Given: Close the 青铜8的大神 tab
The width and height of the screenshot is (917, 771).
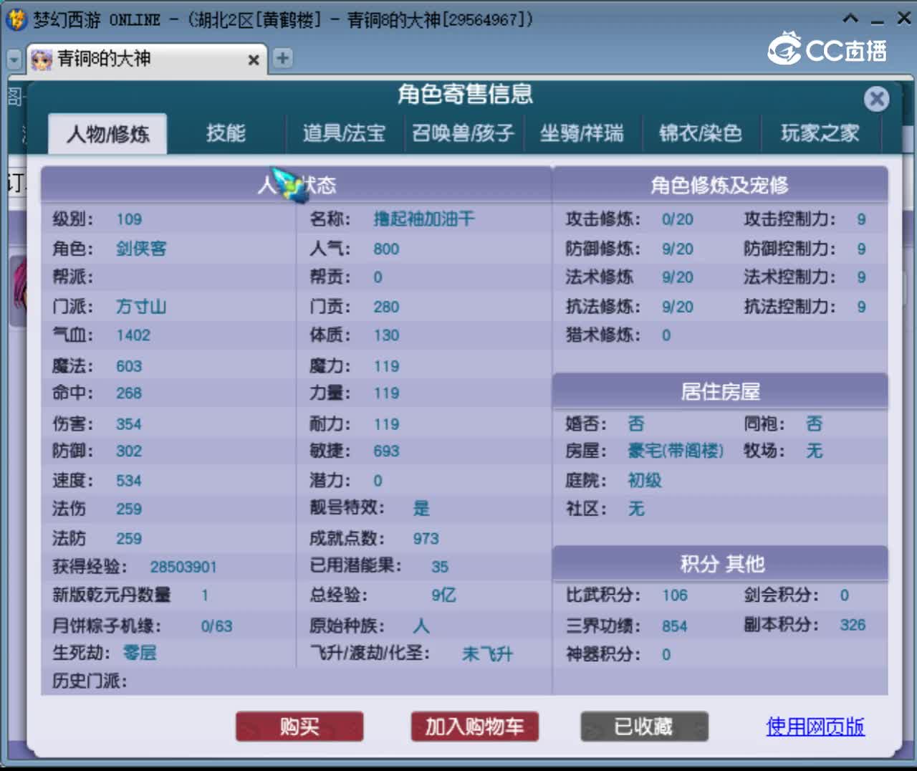Looking at the screenshot, I should point(253,60).
